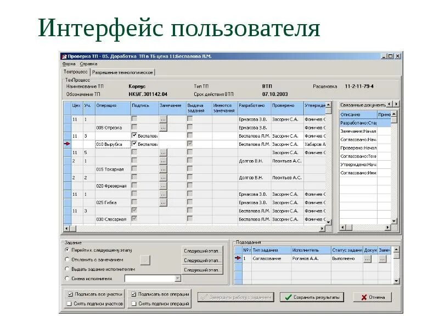Select Отклонить с замечанием radio

click(67, 259)
